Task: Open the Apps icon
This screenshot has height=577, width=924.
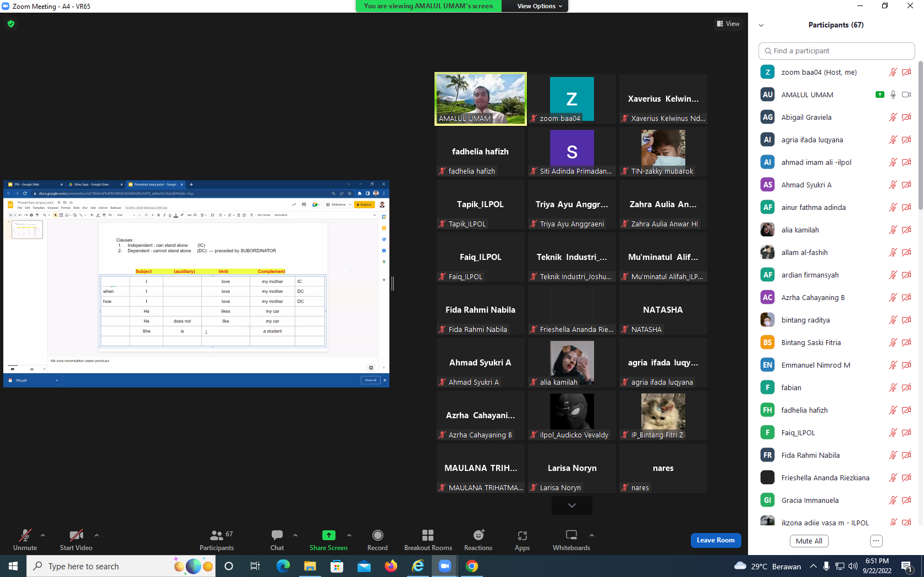Action: (522, 535)
